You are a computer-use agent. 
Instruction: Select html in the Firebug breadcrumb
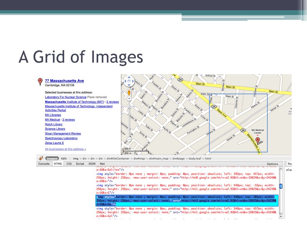click(208, 158)
